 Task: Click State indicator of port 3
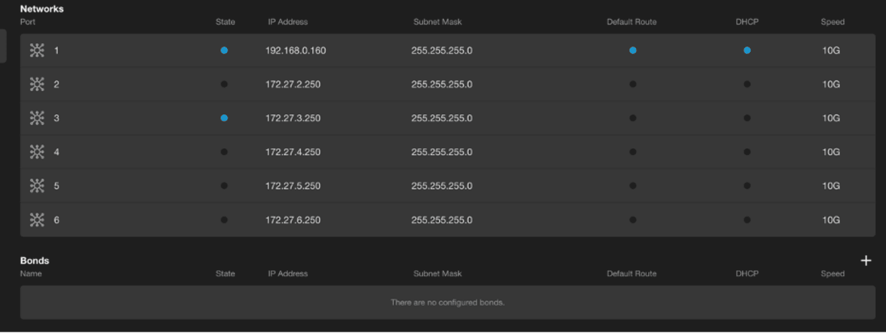[224, 118]
